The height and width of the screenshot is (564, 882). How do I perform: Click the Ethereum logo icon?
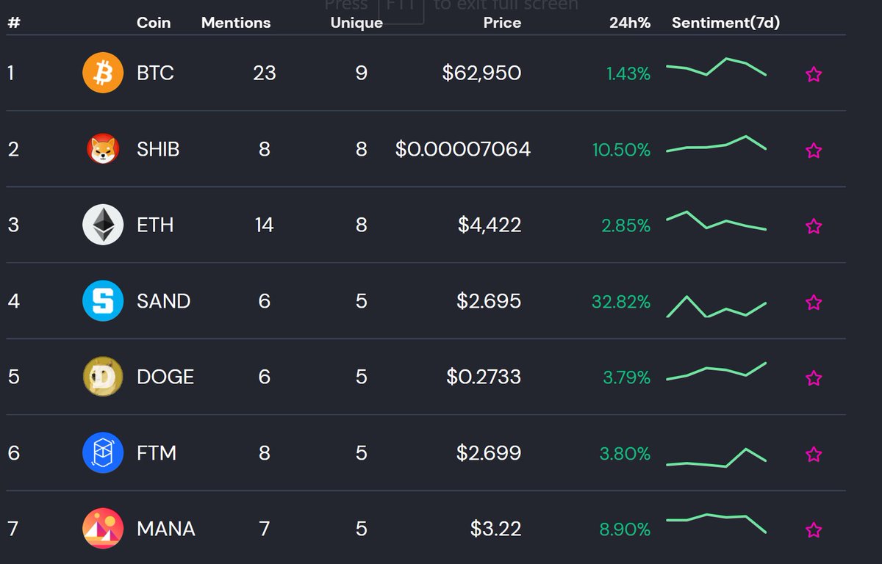pyautogui.click(x=103, y=225)
